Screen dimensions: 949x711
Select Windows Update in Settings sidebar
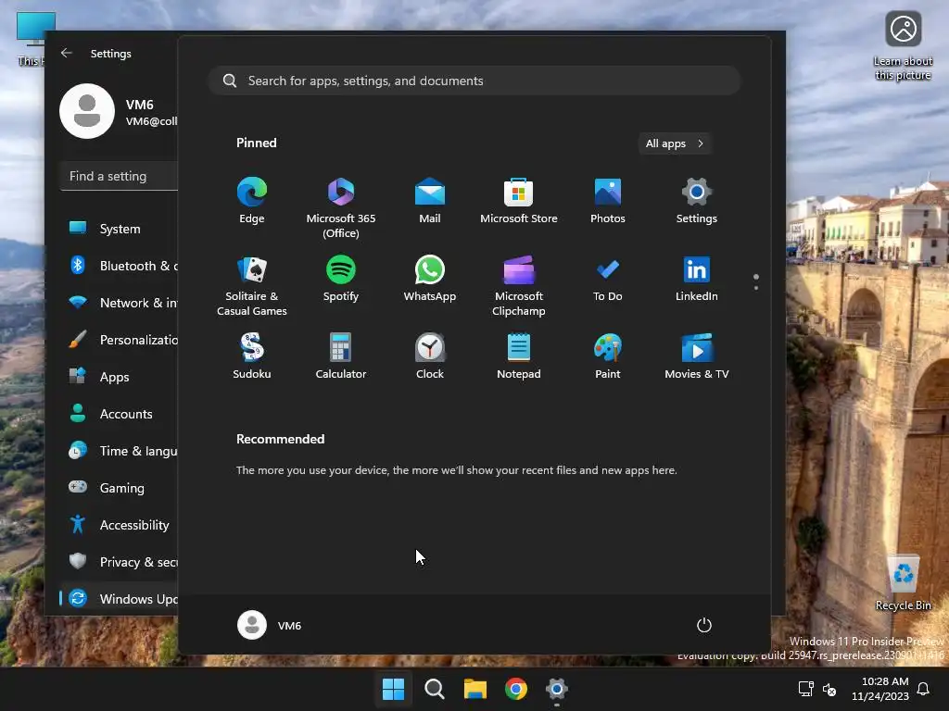tap(120, 599)
